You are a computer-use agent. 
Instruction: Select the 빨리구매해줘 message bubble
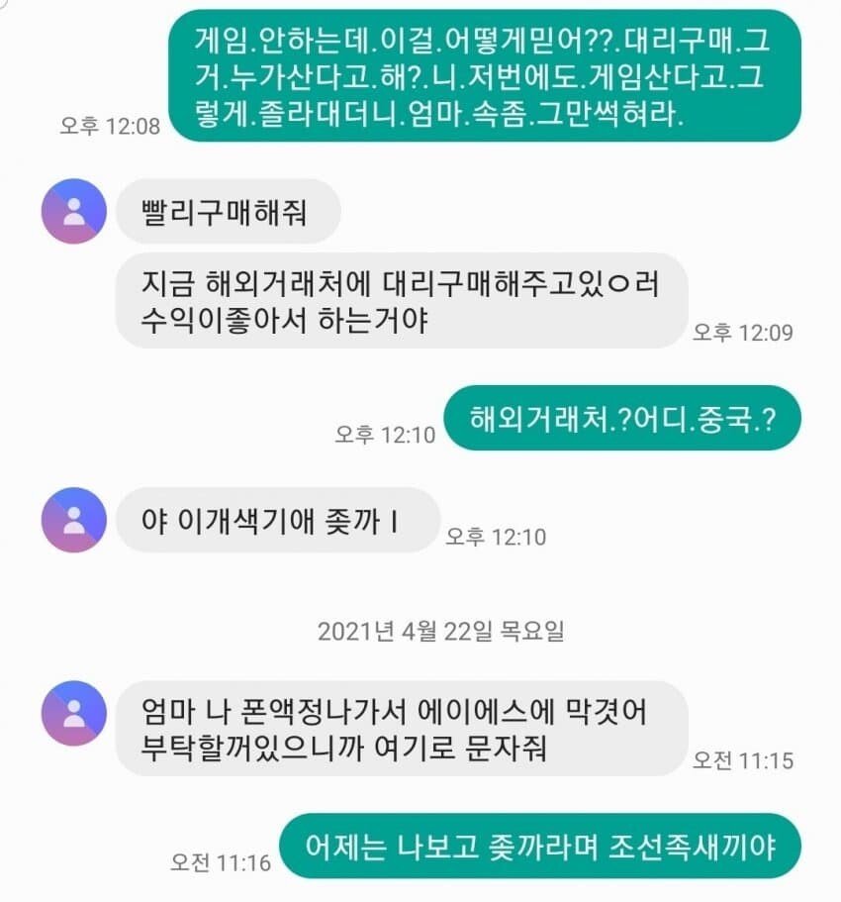coord(229,212)
